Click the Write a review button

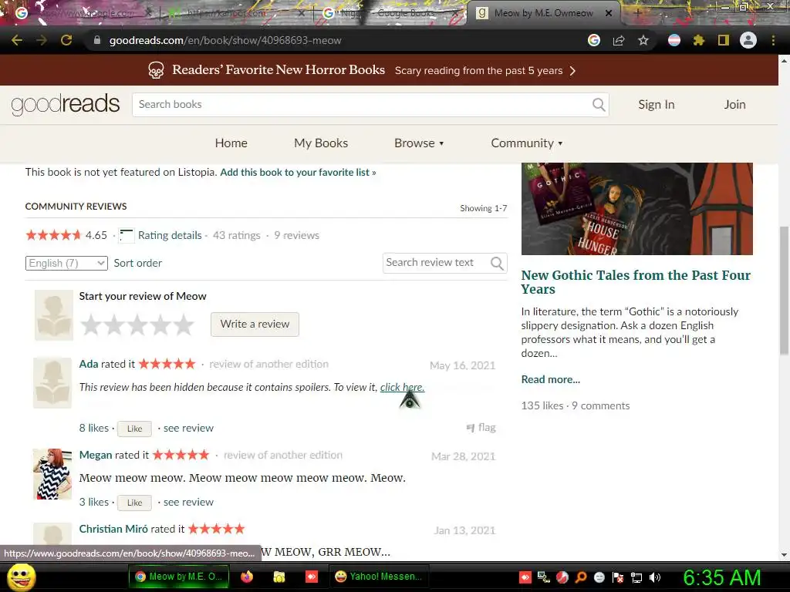[255, 325]
